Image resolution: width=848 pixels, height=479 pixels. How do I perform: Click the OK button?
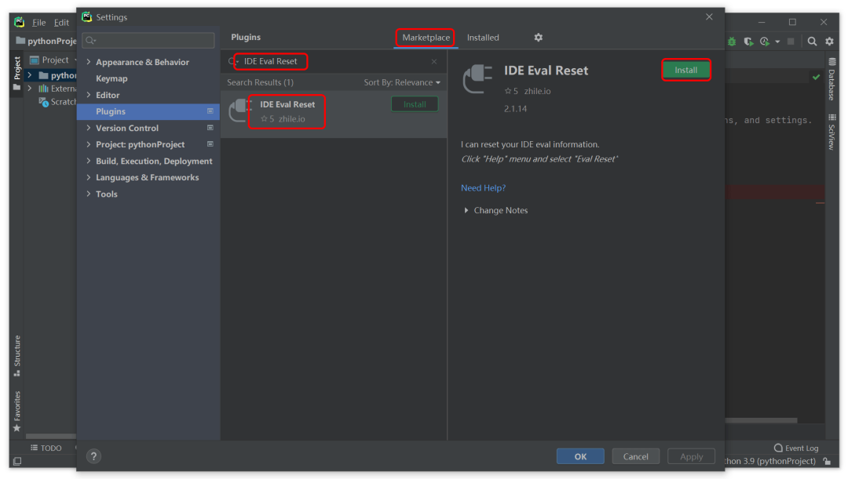click(580, 456)
